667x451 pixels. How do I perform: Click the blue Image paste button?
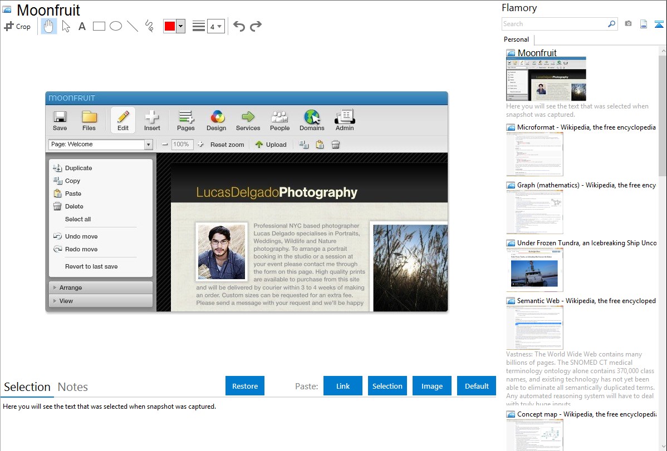pyautogui.click(x=431, y=386)
